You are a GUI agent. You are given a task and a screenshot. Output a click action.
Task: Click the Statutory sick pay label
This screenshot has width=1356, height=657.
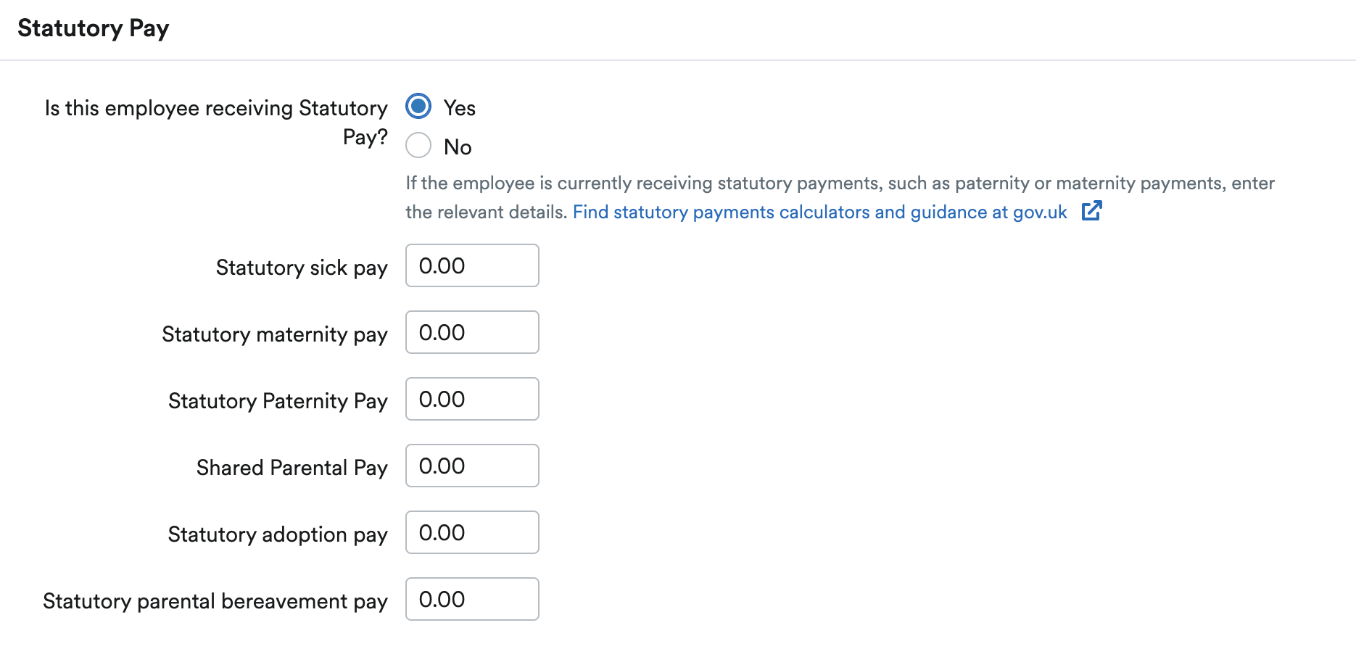(x=302, y=268)
